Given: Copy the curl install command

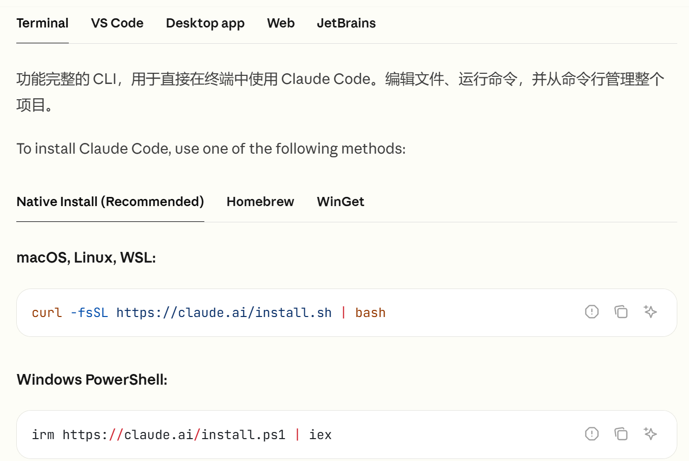Looking at the screenshot, I should [621, 311].
